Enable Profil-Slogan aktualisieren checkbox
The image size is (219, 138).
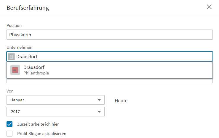(9, 134)
